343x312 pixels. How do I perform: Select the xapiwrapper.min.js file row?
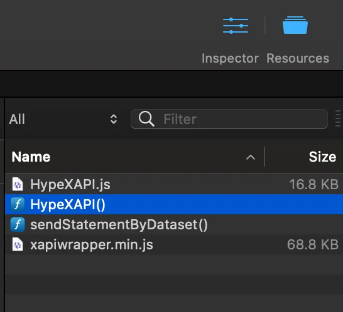174,244
